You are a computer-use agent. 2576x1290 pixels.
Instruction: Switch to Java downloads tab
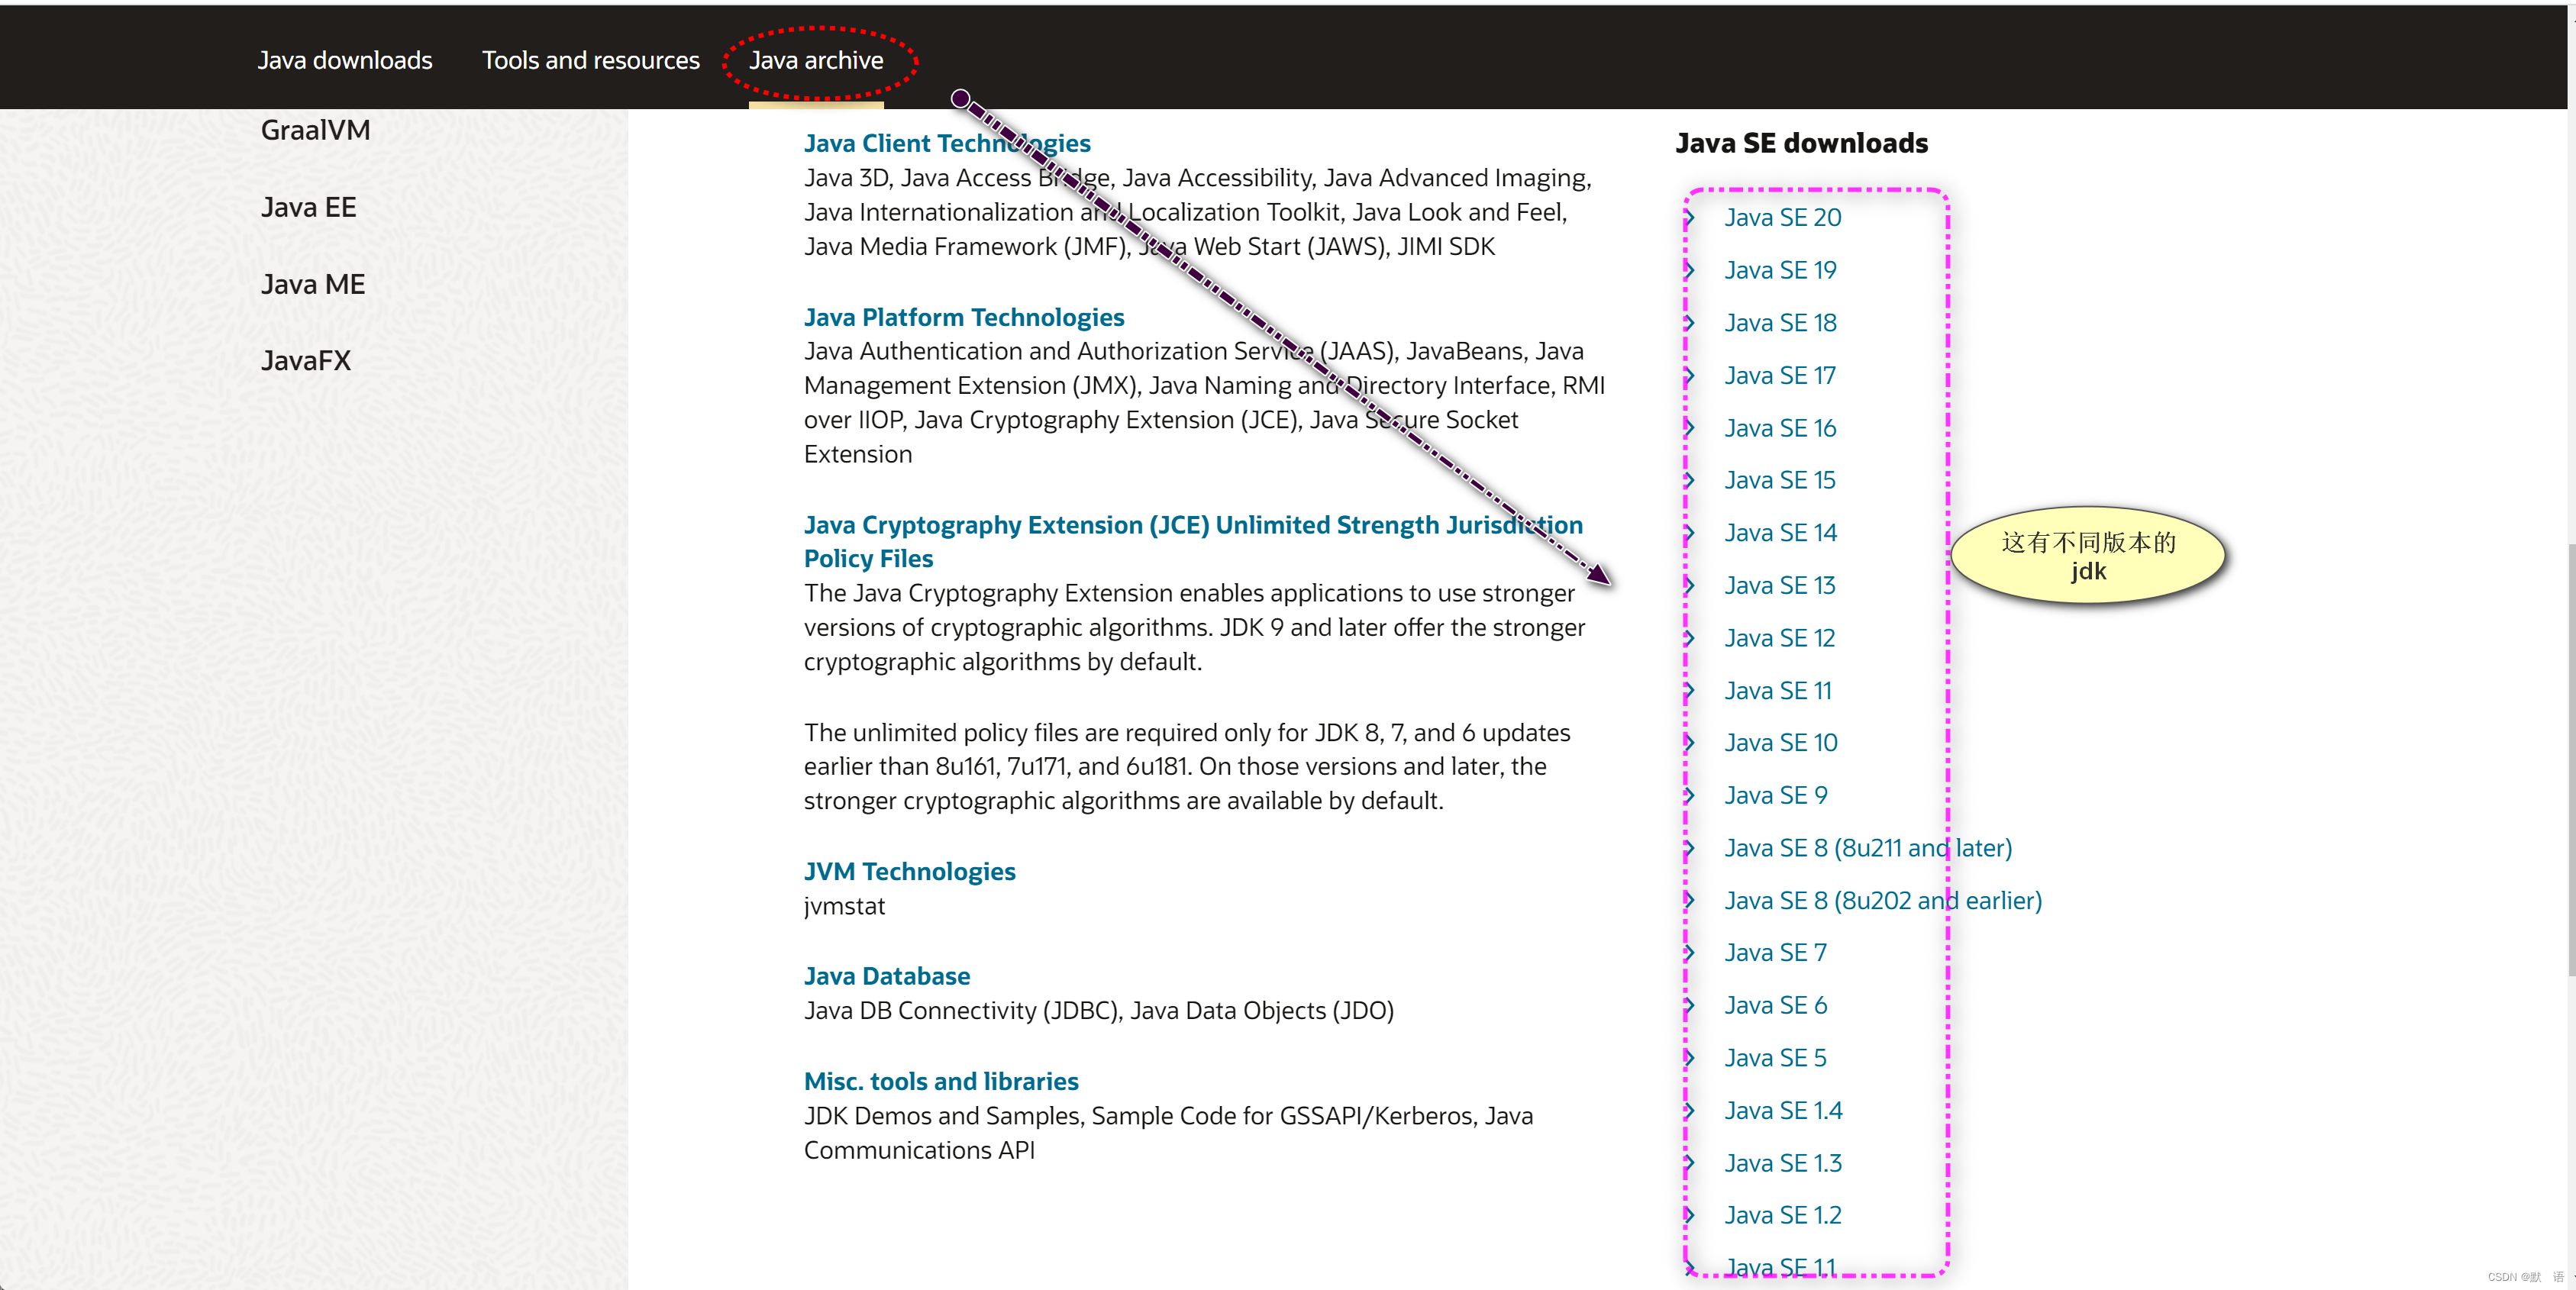(x=345, y=60)
